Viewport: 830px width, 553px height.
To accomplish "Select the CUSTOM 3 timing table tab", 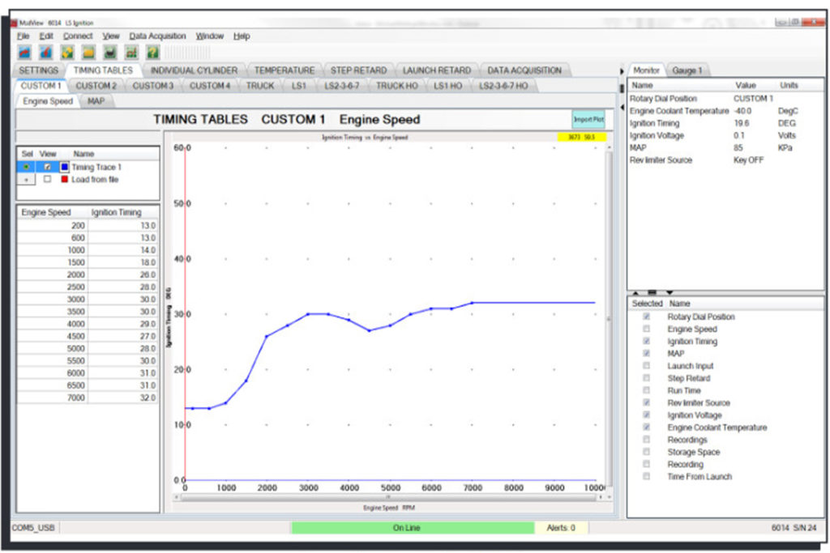I will (153, 86).
